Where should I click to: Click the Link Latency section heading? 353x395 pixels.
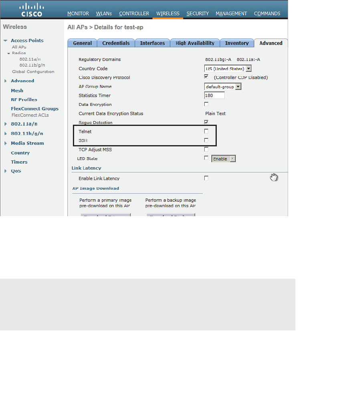(x=87, y=168)
